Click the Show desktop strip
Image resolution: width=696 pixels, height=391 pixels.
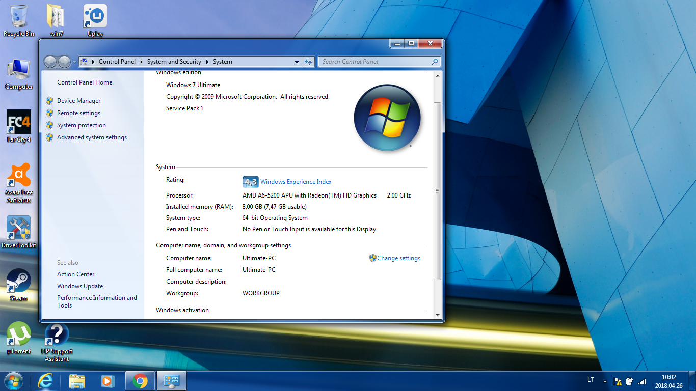(692, 381)
